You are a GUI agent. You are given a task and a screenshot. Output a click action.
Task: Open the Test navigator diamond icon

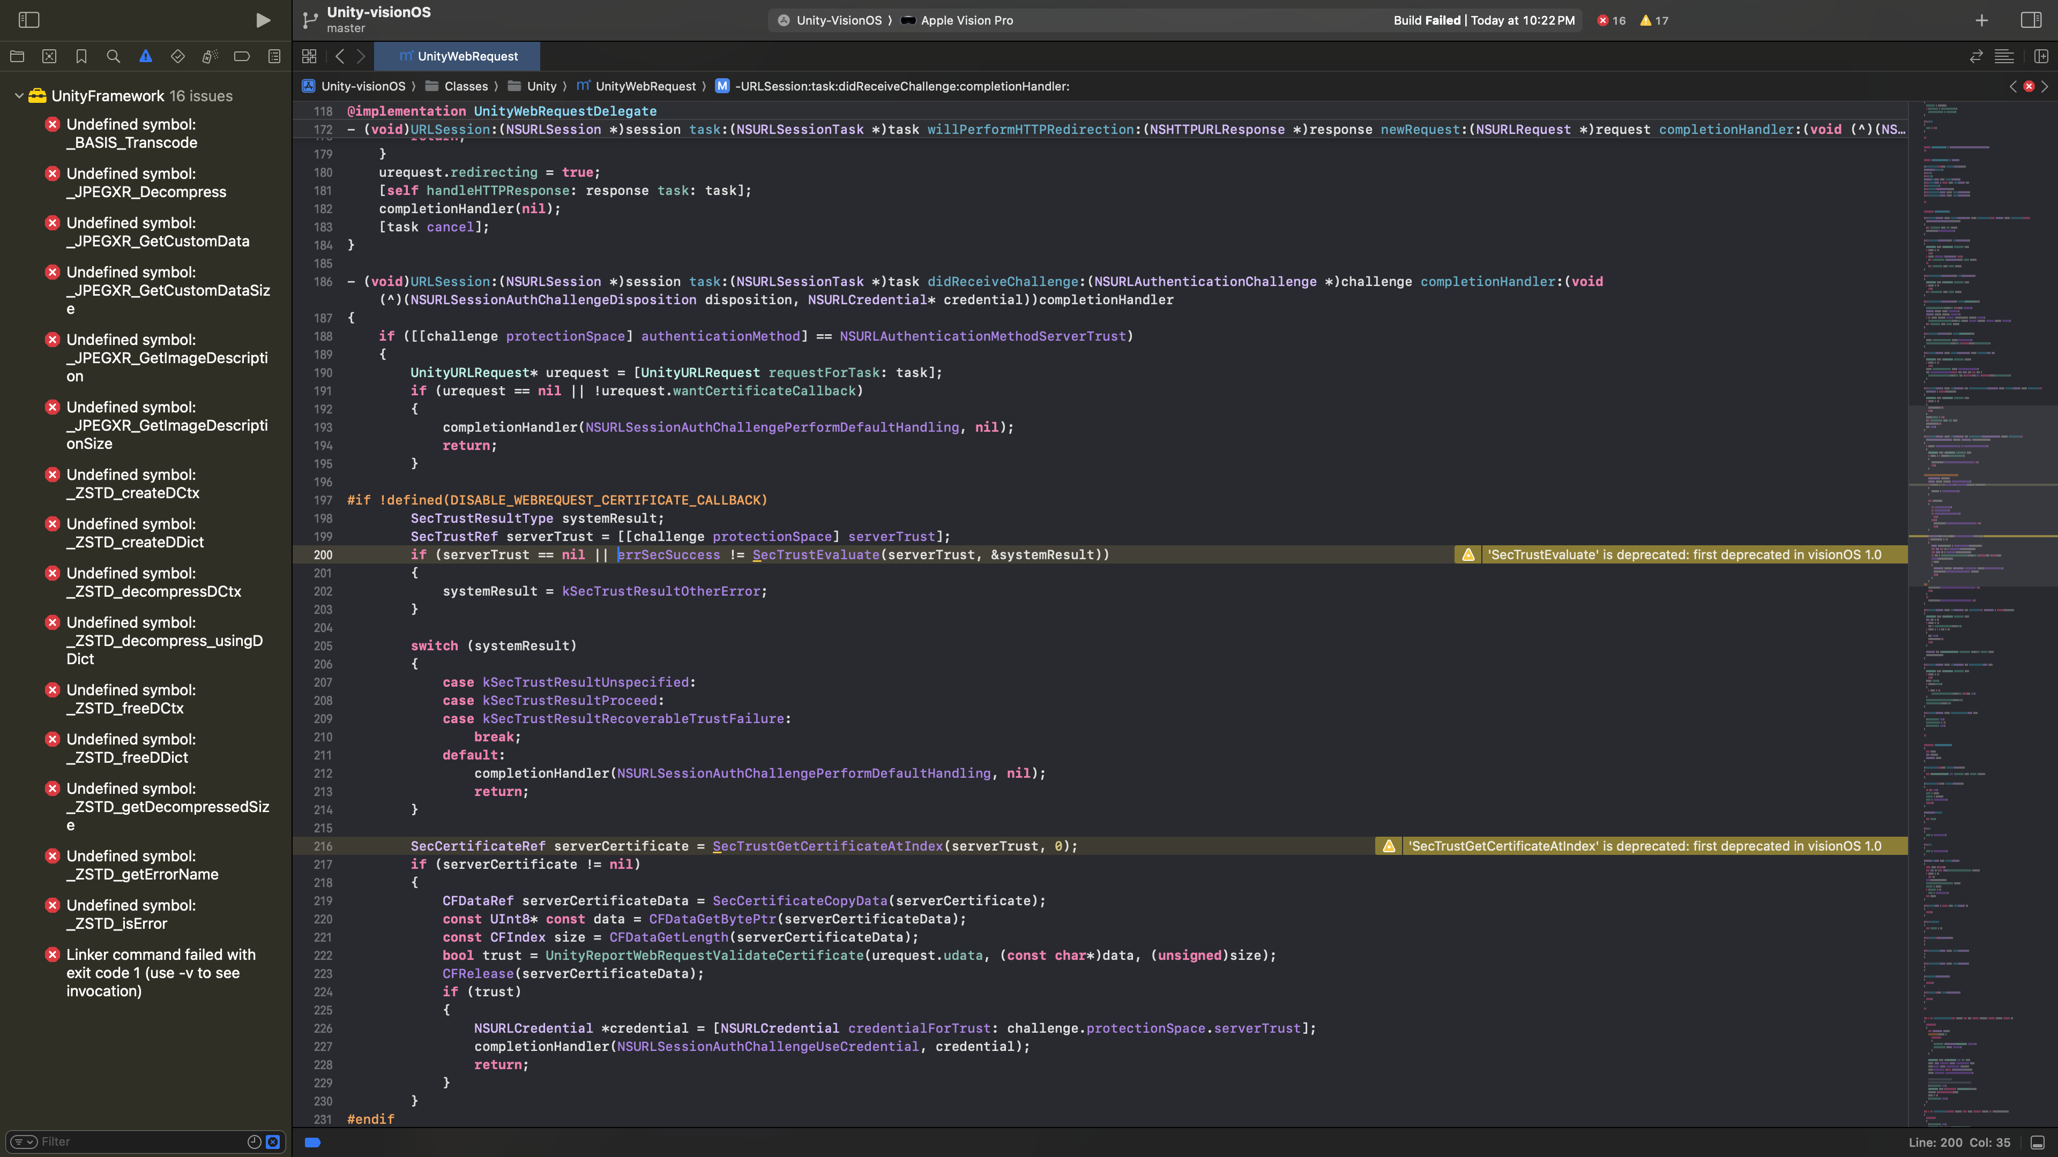point(177,57)
